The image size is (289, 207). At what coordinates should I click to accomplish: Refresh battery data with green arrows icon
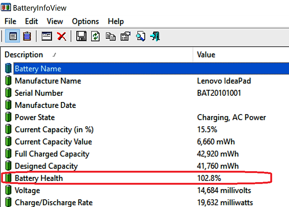click(x=95, y=36)
